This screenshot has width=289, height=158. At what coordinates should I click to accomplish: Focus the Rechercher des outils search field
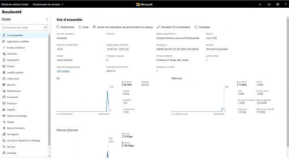click(x=25, y=28)
